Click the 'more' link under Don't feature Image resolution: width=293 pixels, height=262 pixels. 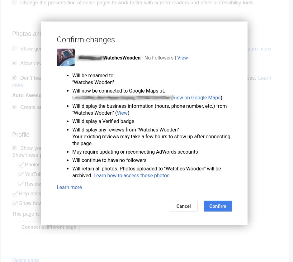[18, 85]
